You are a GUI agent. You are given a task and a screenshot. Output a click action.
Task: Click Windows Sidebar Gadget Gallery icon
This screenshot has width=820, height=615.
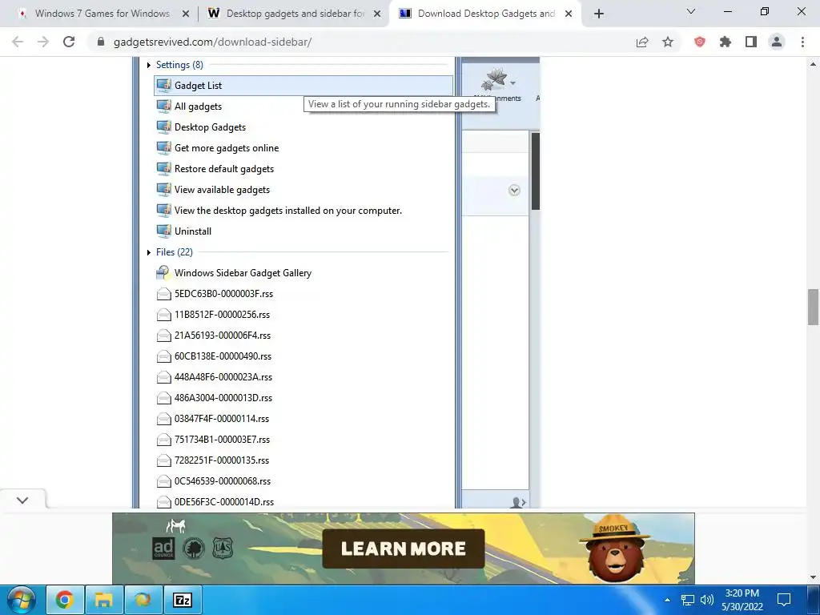tap(163, 272)
